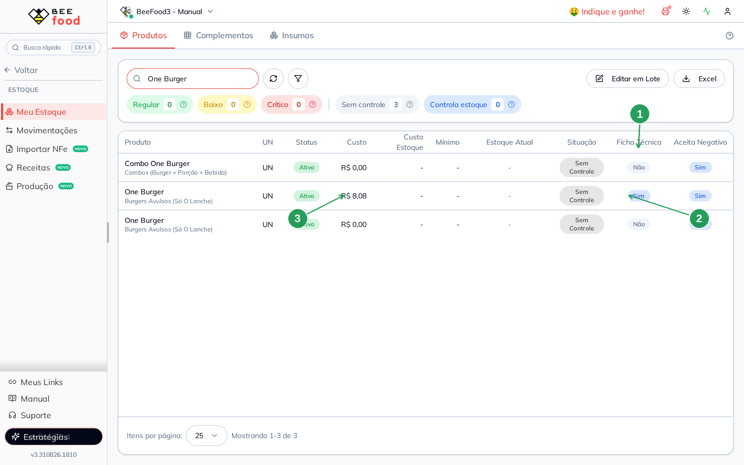744x465 pixels.
Task: Switch to the Insumos tab
Action: point(291,35)
